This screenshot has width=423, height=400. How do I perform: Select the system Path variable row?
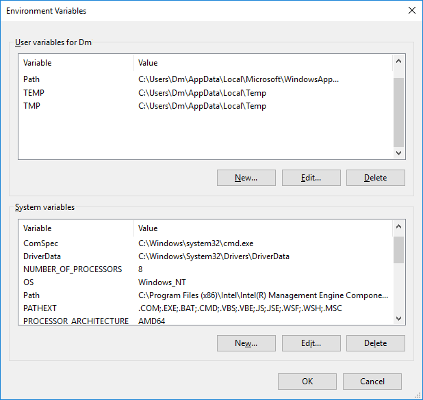click(31, 295)
